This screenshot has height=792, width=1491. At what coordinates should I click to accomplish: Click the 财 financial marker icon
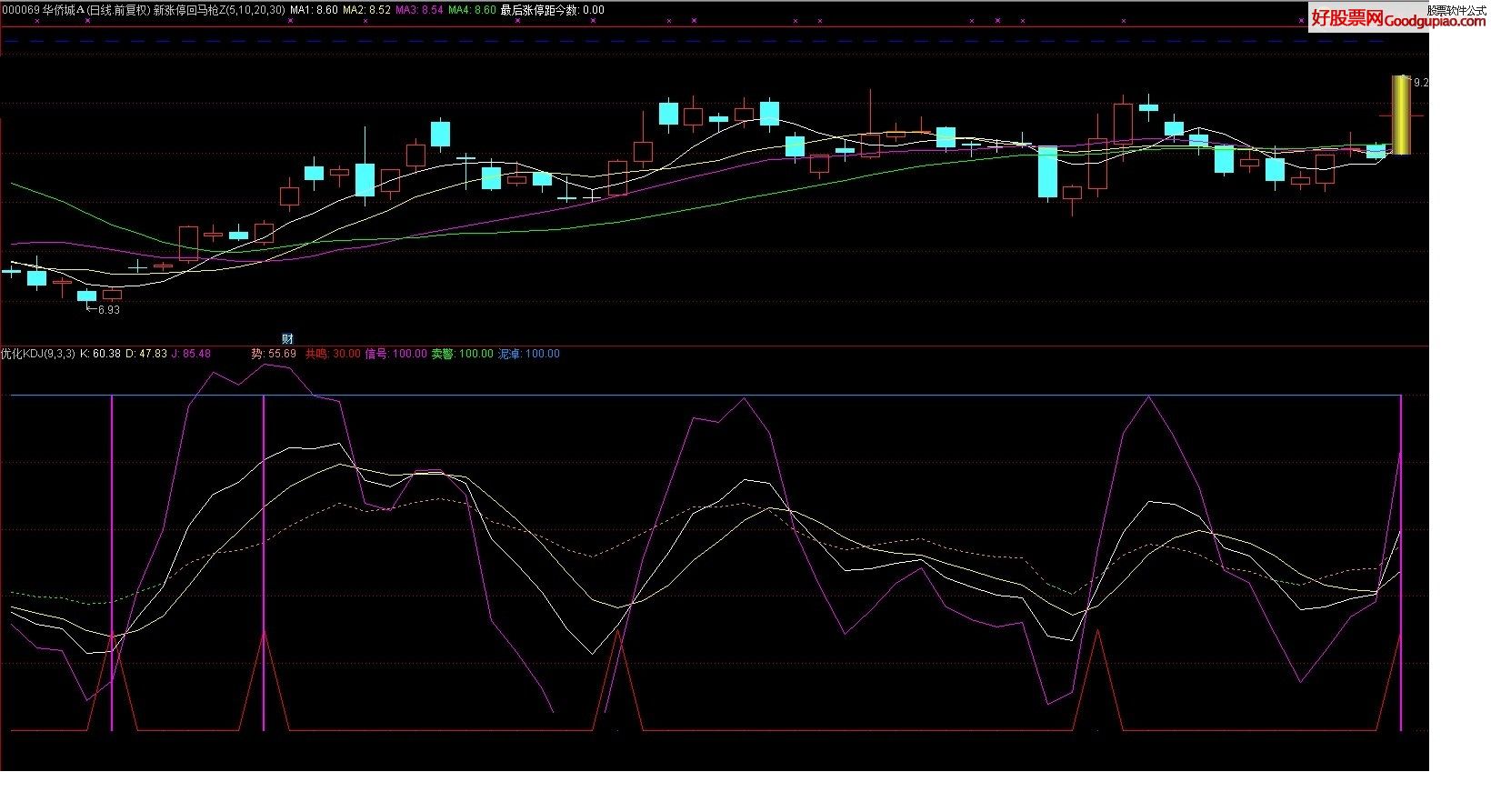tap(287, 339)
